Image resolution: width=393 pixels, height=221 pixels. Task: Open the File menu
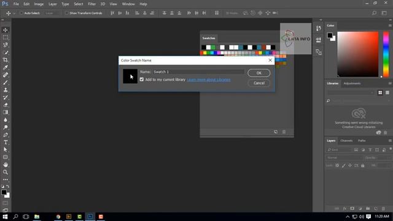pos(16,4)
